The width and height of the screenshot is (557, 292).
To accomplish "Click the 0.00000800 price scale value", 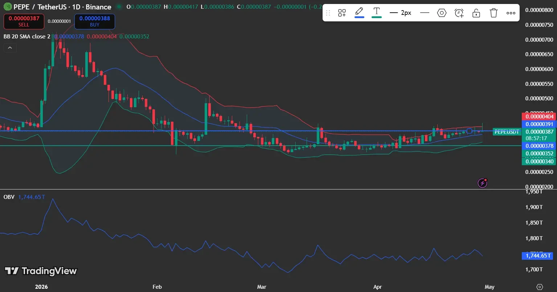I will pos(539,10).
